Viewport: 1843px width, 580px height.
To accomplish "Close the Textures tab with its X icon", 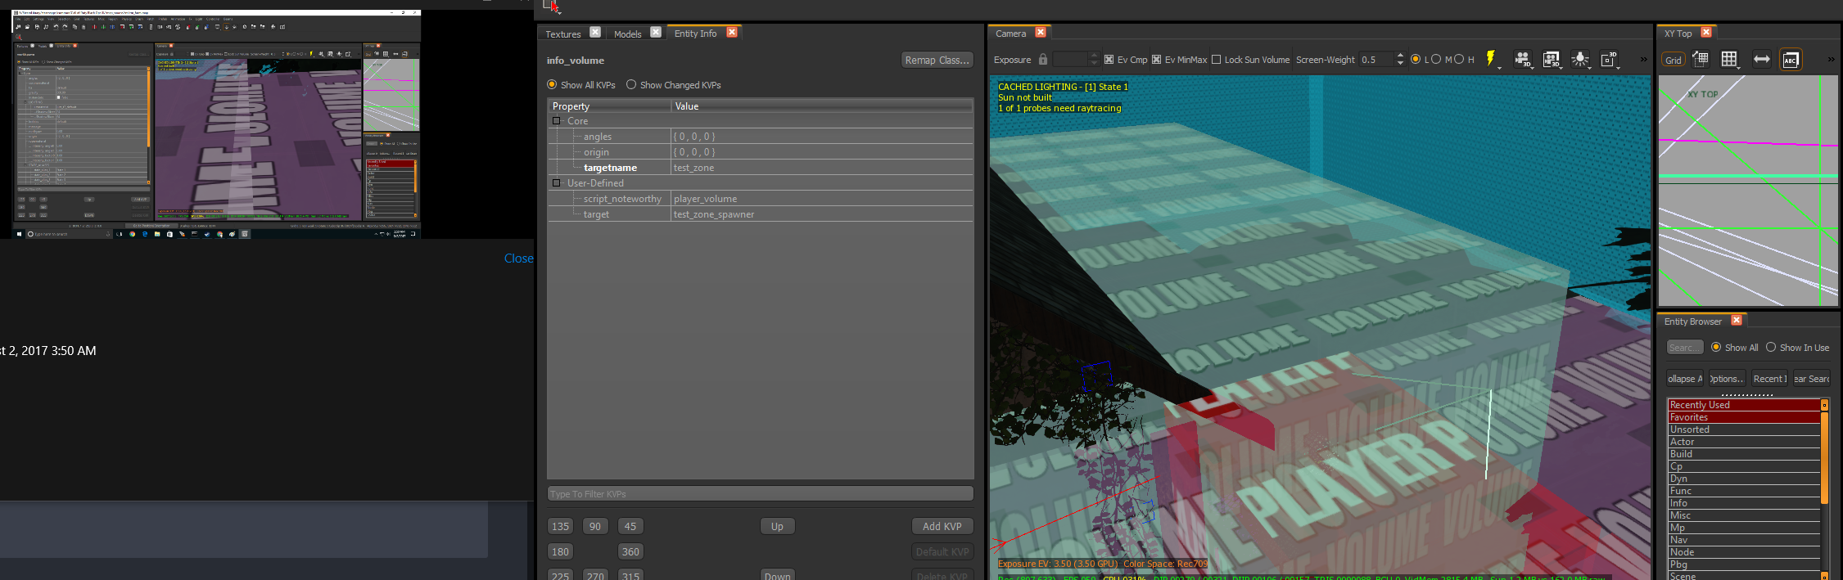I will [x=595, y=32].
